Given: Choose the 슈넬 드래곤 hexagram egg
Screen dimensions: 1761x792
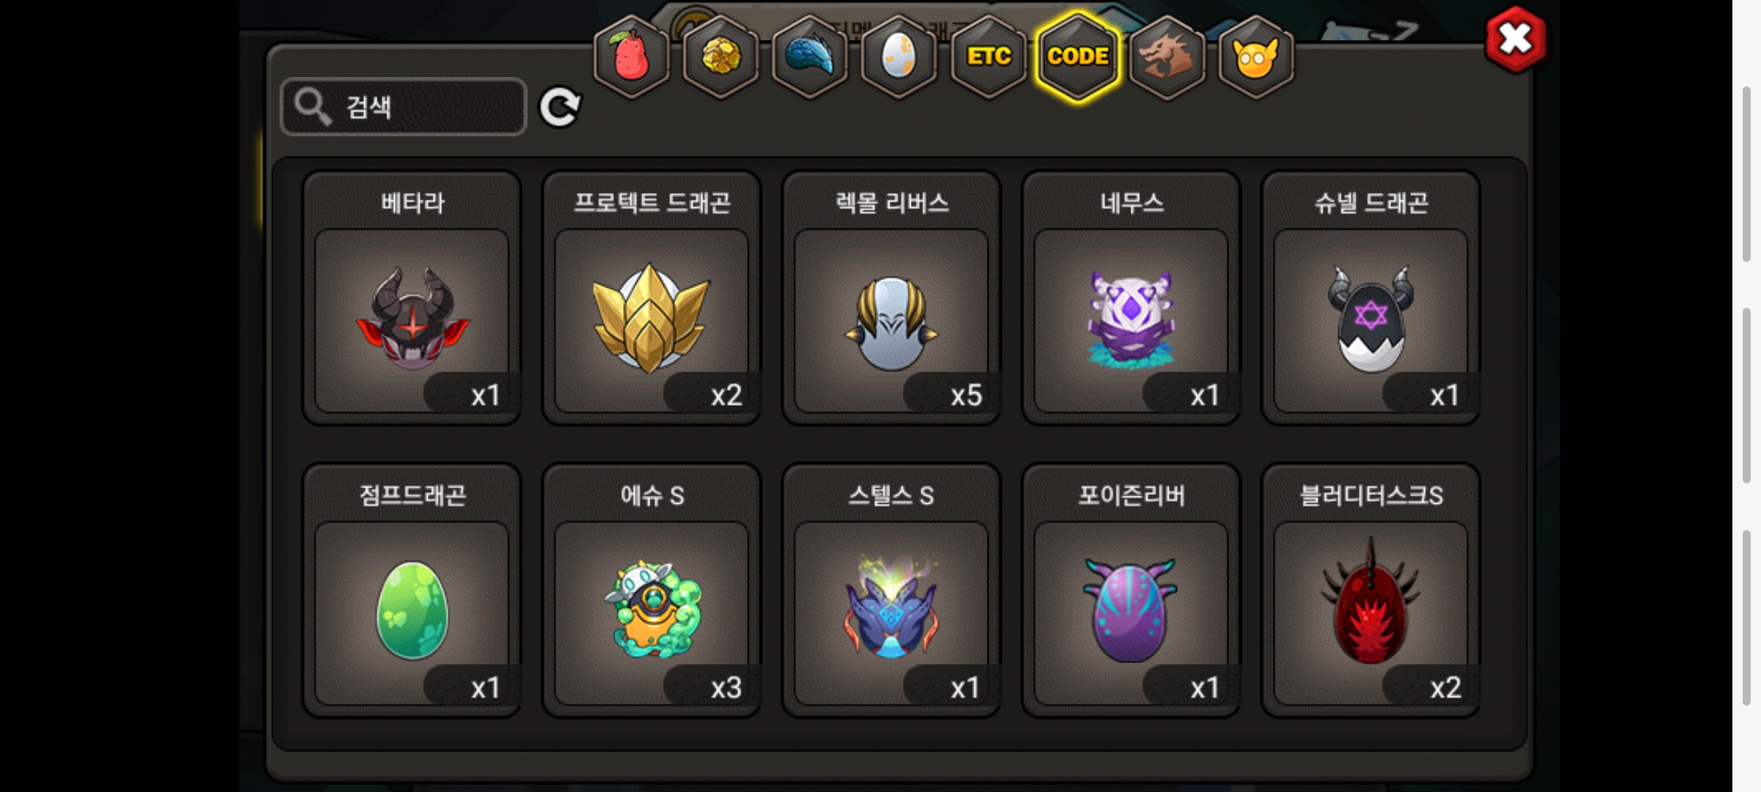Looking at the screenshot, I should (x=1371, y=298).
